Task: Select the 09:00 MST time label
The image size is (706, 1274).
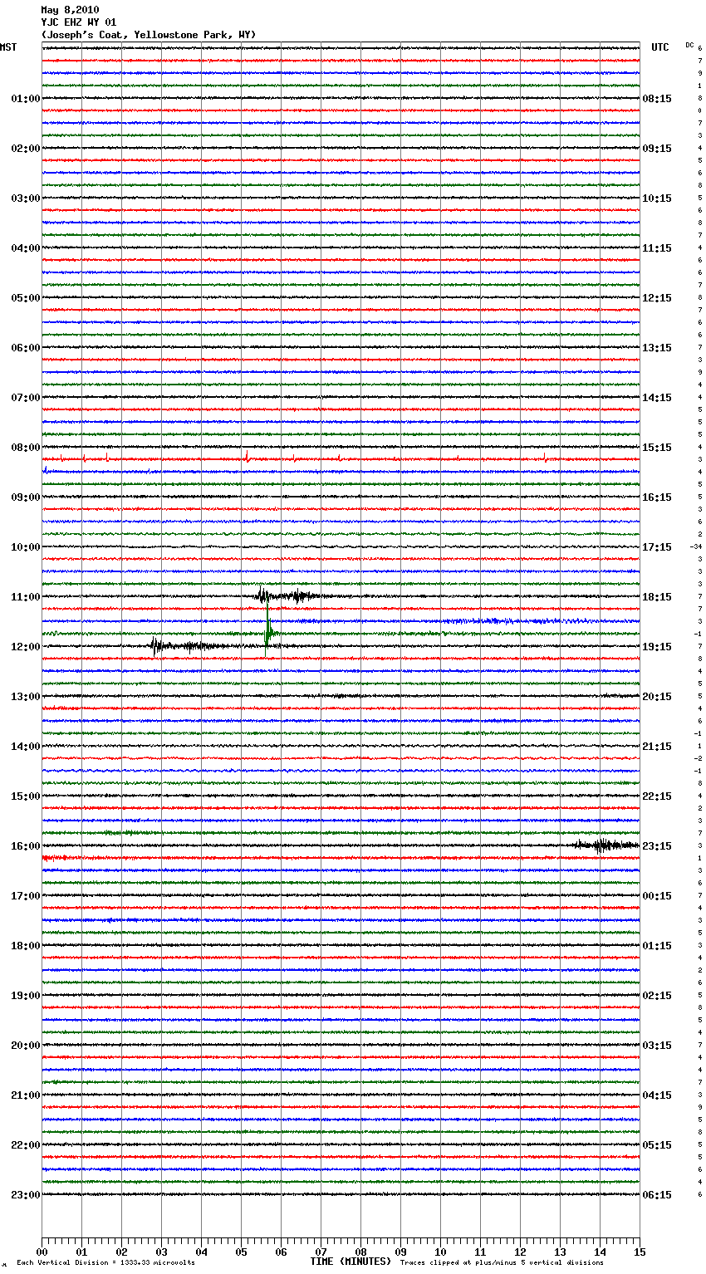Action: [26, 497]
